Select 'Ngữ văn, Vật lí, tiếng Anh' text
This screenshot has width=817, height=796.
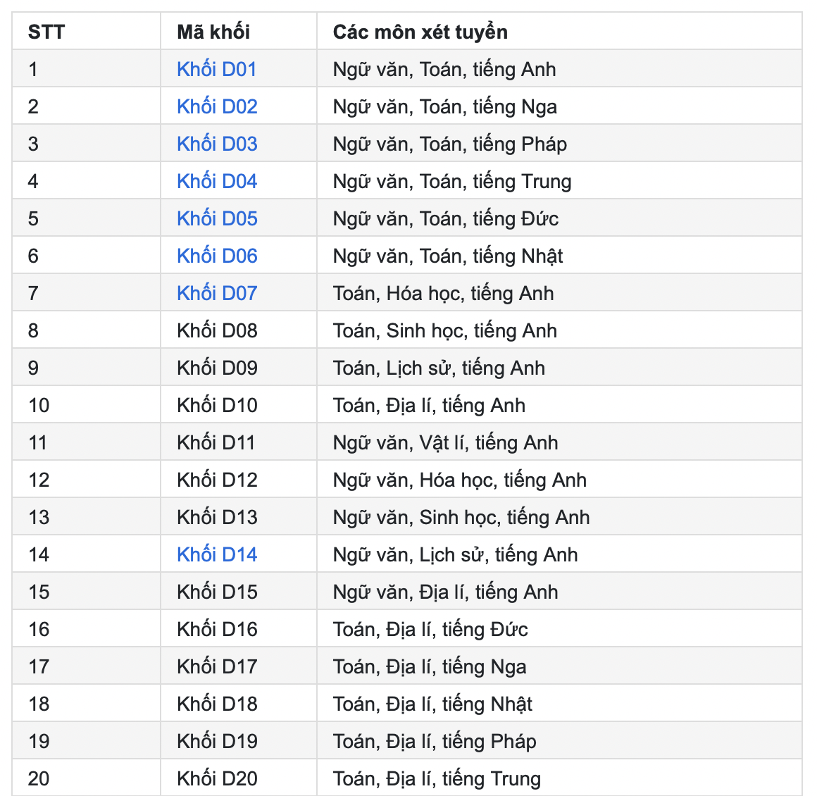[445, 442]
